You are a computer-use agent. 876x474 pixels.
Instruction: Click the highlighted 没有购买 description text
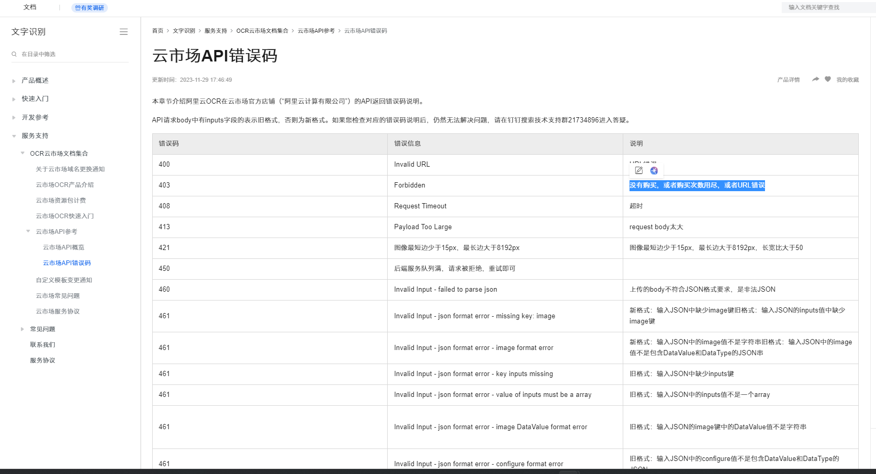(697, 185)
